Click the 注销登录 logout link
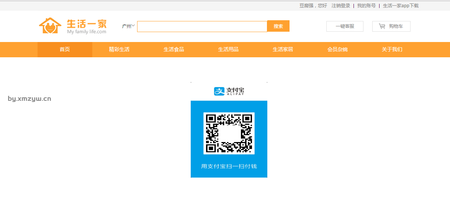The image size is (450, 202). (x=340, y=5)
